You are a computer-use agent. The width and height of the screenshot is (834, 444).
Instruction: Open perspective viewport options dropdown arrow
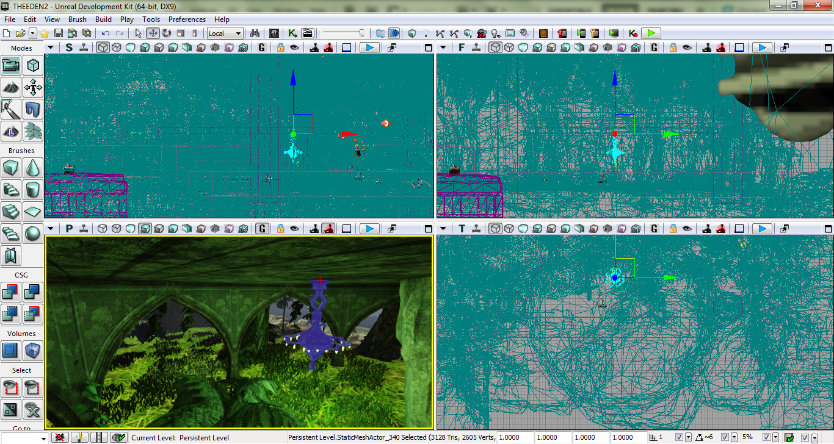pos(51,229)
